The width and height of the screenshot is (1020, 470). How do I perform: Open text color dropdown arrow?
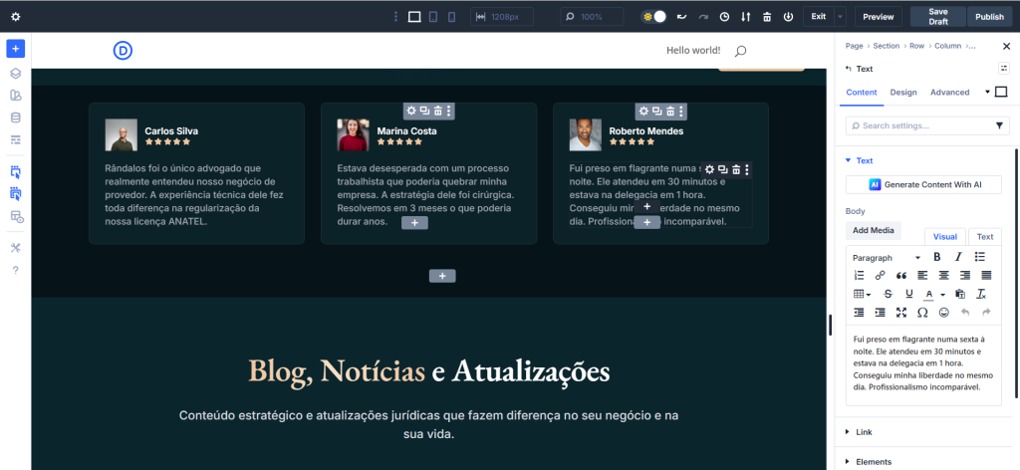(x=942, y=295)
